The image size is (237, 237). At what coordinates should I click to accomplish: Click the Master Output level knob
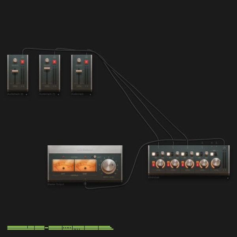point(109,166)
